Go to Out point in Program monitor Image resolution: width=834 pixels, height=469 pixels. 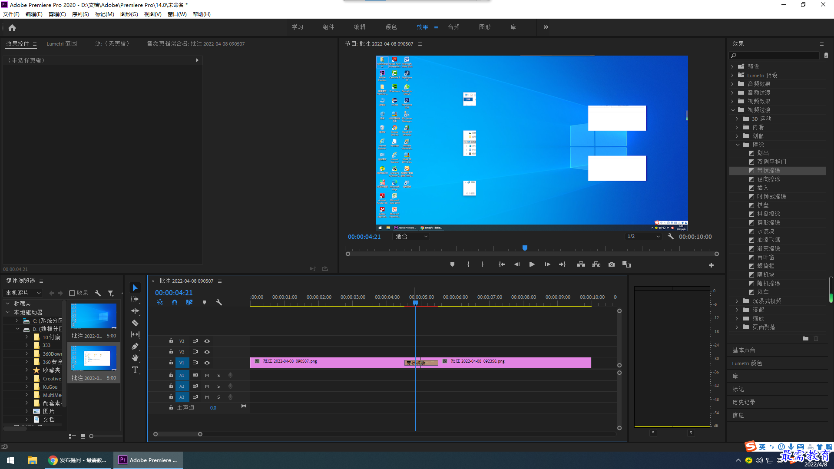click(562, 264)
